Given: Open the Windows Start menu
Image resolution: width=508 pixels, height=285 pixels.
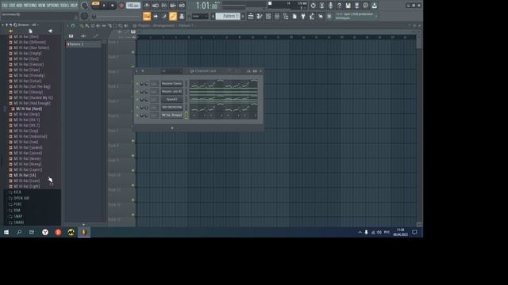Looking at the screenshot, I should [6, 232].
